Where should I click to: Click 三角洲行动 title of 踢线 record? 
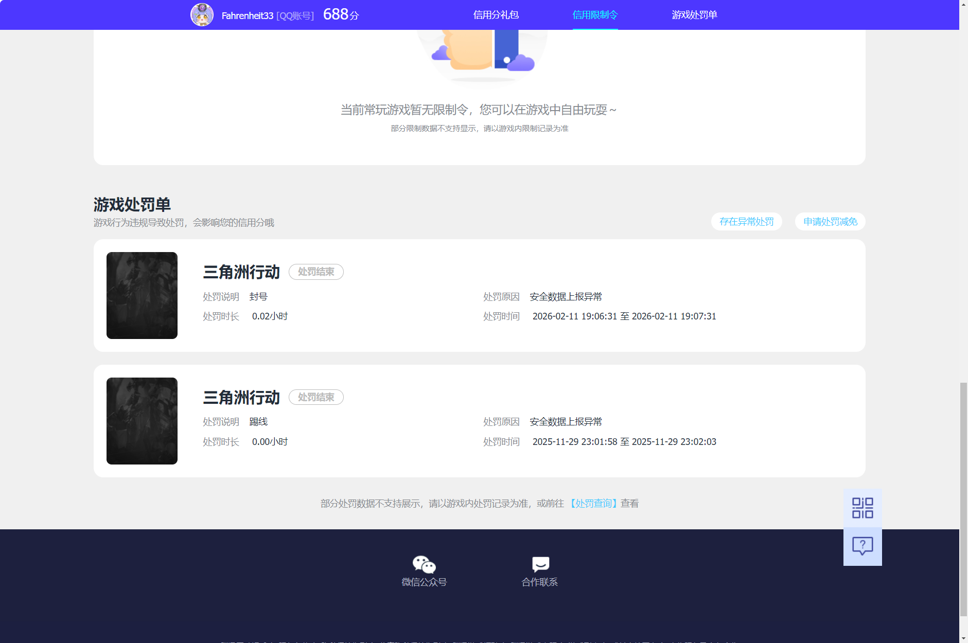point(241,398)
